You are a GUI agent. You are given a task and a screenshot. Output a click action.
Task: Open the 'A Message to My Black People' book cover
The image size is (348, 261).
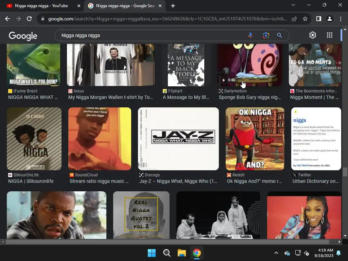186,65
